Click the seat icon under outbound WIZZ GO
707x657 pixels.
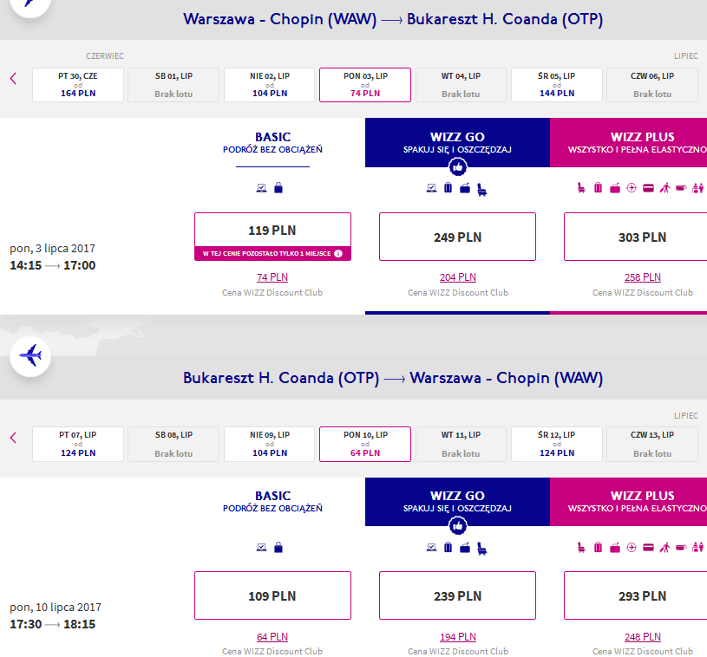coord(482,189)
